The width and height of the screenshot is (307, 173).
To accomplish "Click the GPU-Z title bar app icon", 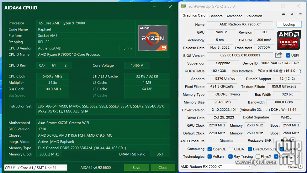I will click(183, 6).
